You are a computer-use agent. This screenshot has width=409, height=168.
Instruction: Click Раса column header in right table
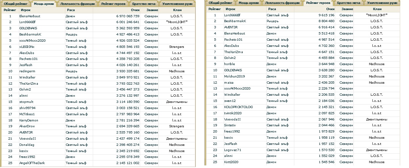coord(271,9)
